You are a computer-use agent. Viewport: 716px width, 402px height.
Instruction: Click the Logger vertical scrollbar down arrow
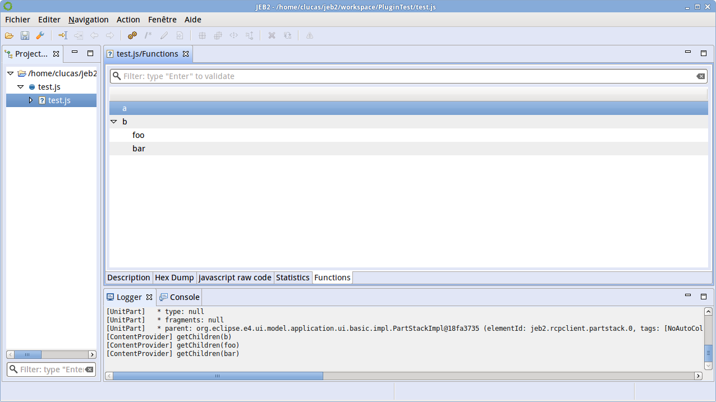[x=708, y=366]
